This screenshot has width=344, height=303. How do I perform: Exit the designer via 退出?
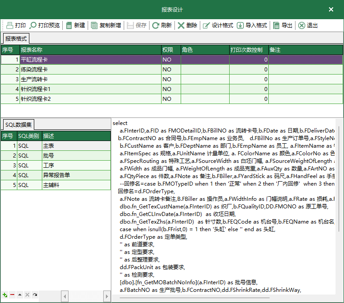point(308,25)
